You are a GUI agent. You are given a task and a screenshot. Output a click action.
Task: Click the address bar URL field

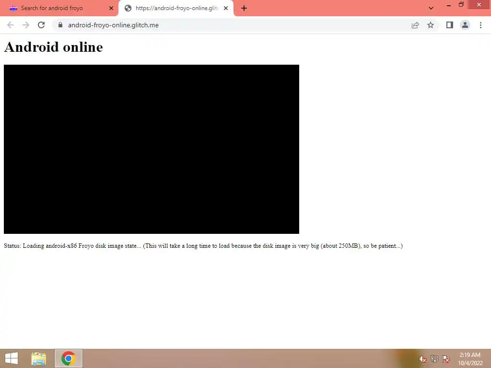pos(232,25)
